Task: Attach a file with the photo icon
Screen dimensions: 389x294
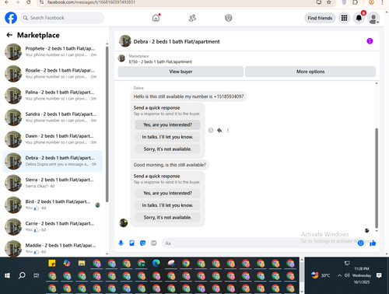Action: [x=131, y=243]
